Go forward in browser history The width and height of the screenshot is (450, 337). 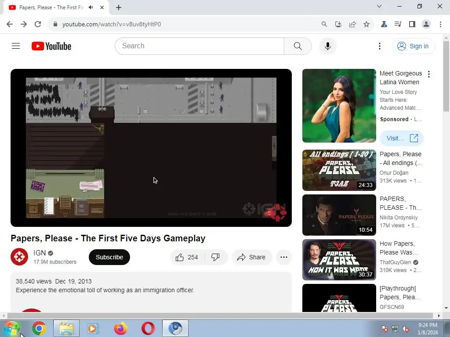click(x=24, y=24)
